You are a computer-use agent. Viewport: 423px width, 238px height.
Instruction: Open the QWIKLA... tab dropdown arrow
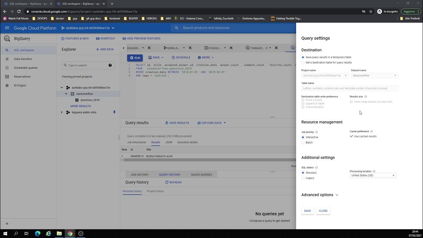tap(184, 48)
